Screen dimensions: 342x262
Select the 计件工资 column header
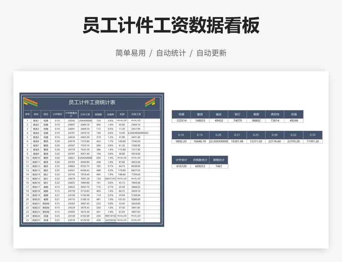coord(85,114)
